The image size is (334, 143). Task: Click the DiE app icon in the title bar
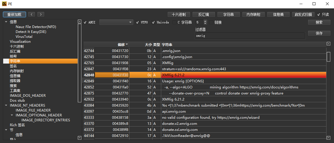click(x=4, y=4)
